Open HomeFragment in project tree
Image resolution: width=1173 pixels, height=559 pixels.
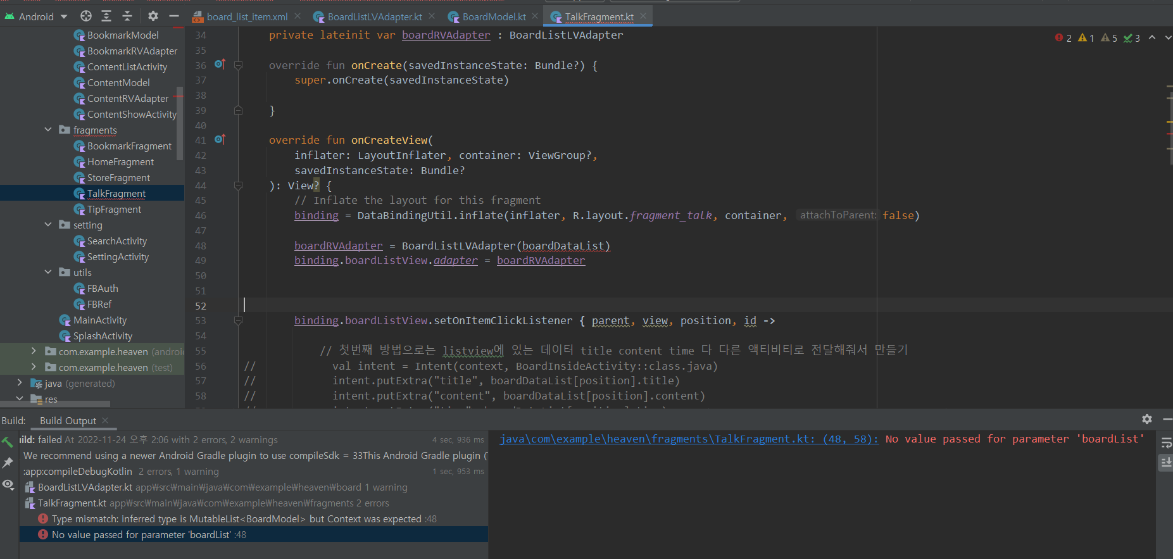(x=120, y=161)
